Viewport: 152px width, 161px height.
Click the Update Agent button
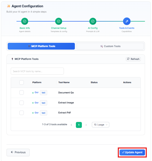point(132,152)
